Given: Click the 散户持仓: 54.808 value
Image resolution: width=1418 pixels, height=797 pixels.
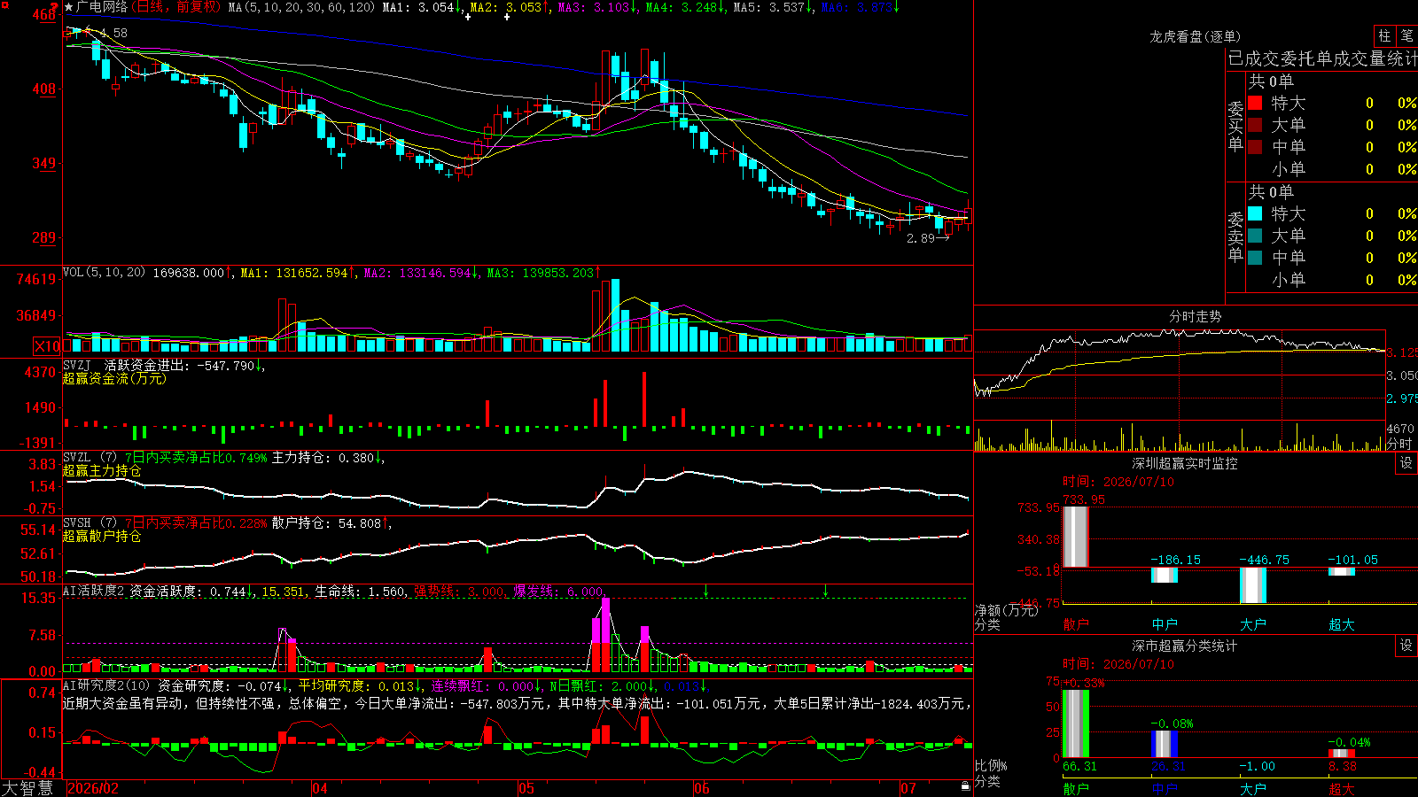Looking at the screenshot, I should click(x=326, y=523).
